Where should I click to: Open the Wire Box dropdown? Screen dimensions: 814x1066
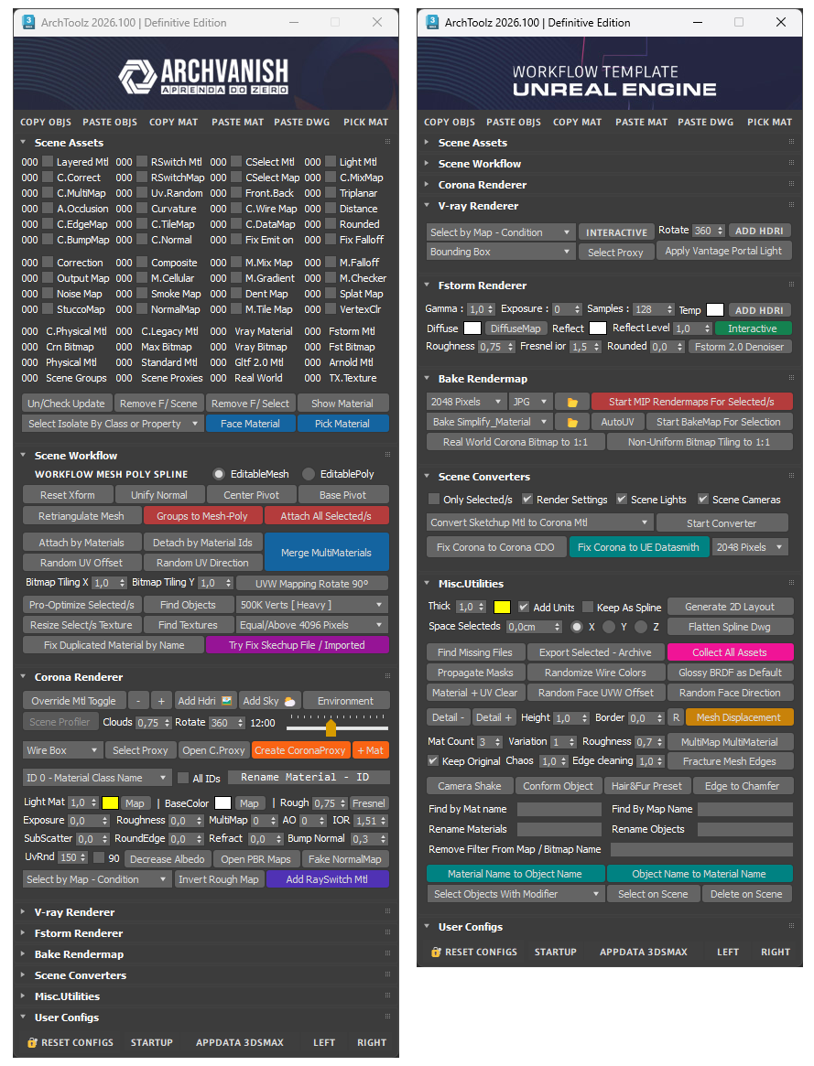pyautogui.click(x=62, y=750)
